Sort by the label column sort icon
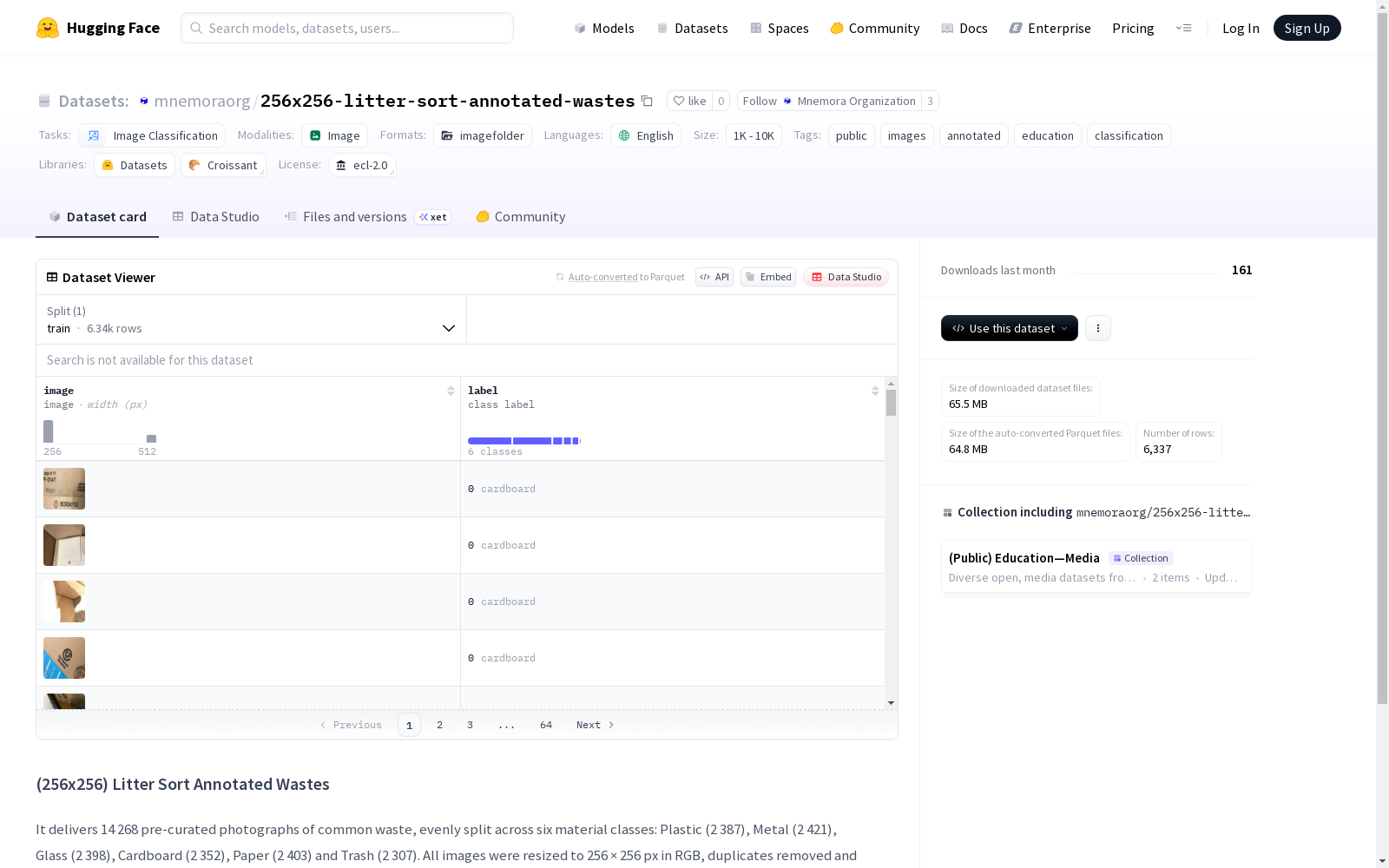The width and height of the screenshot is (1389, 868). point(875,391)
